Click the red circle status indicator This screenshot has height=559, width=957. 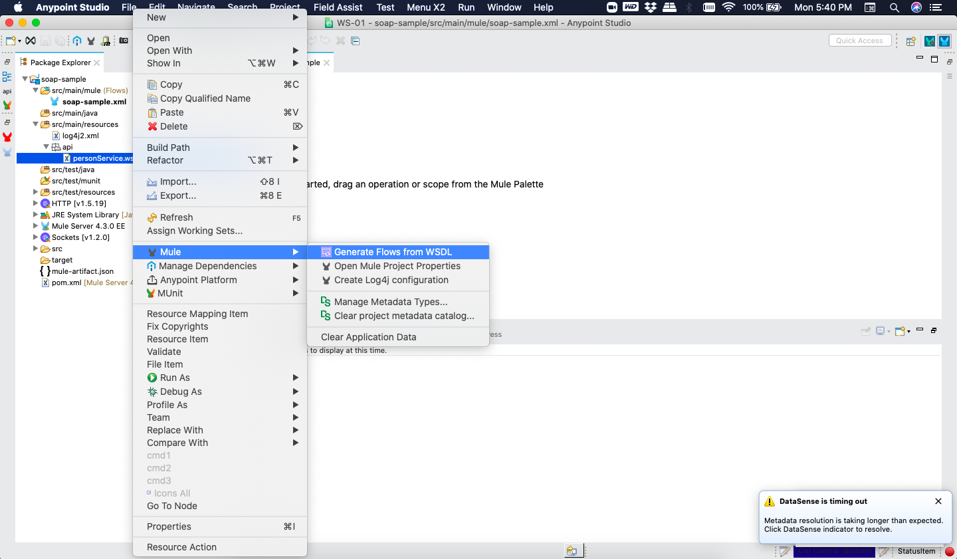950,552
